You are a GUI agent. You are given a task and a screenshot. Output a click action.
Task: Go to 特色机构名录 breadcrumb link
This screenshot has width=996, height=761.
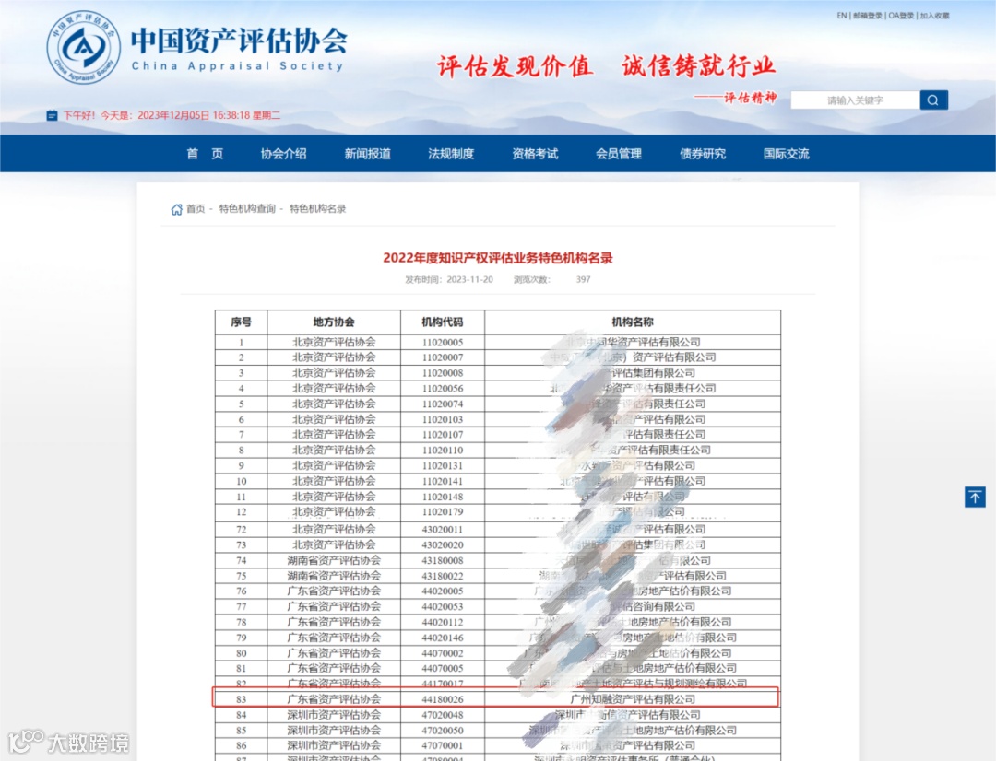[317, 209]
